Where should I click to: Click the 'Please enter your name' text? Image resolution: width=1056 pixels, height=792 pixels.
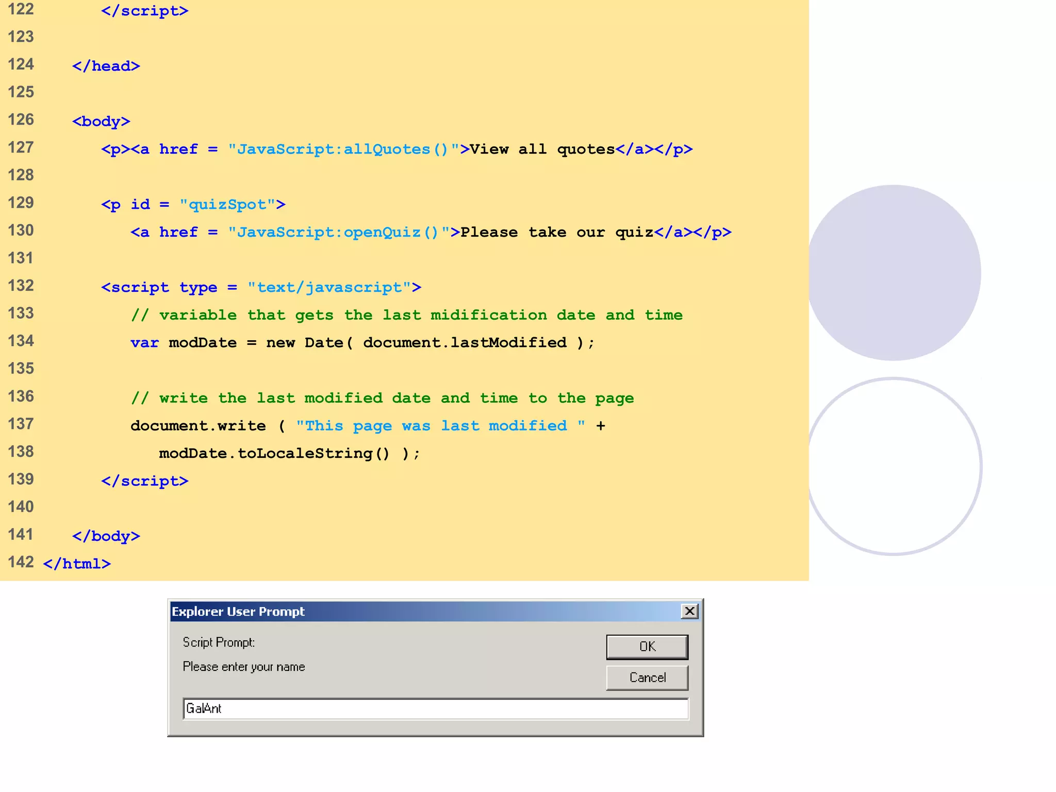(x=244, y=667)
